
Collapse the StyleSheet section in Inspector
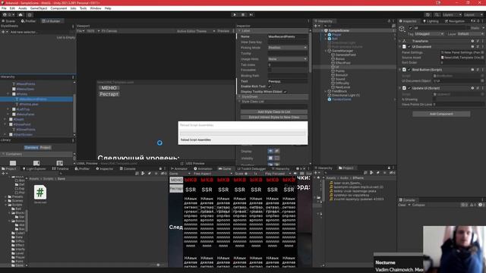pyautogui.click(x=240, y=96)
